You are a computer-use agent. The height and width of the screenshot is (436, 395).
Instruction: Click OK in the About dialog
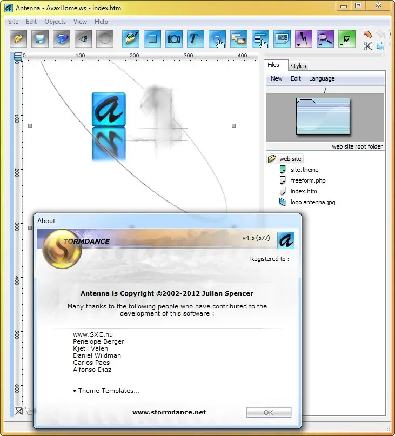269,413
